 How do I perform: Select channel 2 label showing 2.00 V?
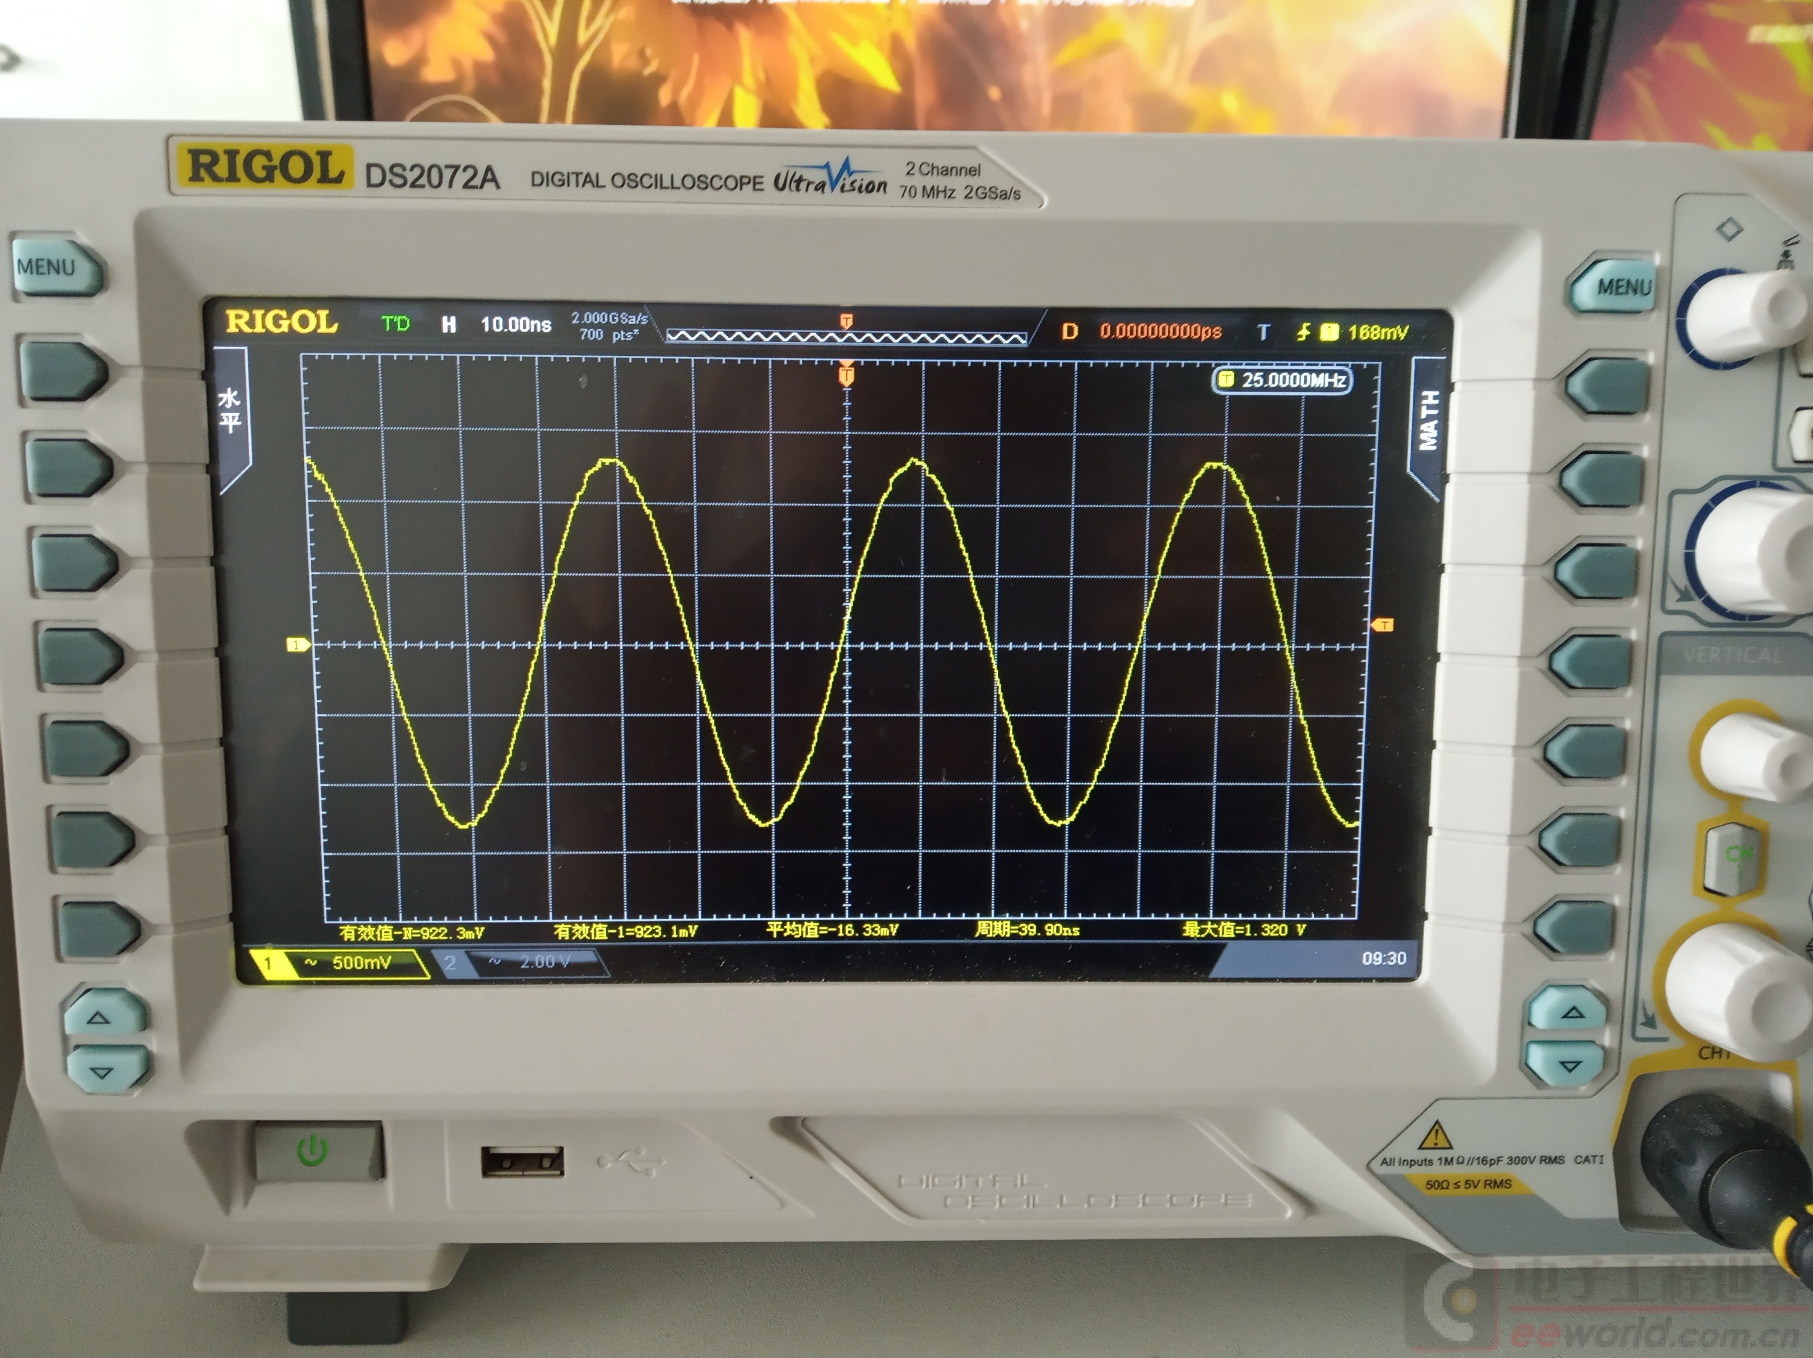pyautogui.click(x=521, y=962)
